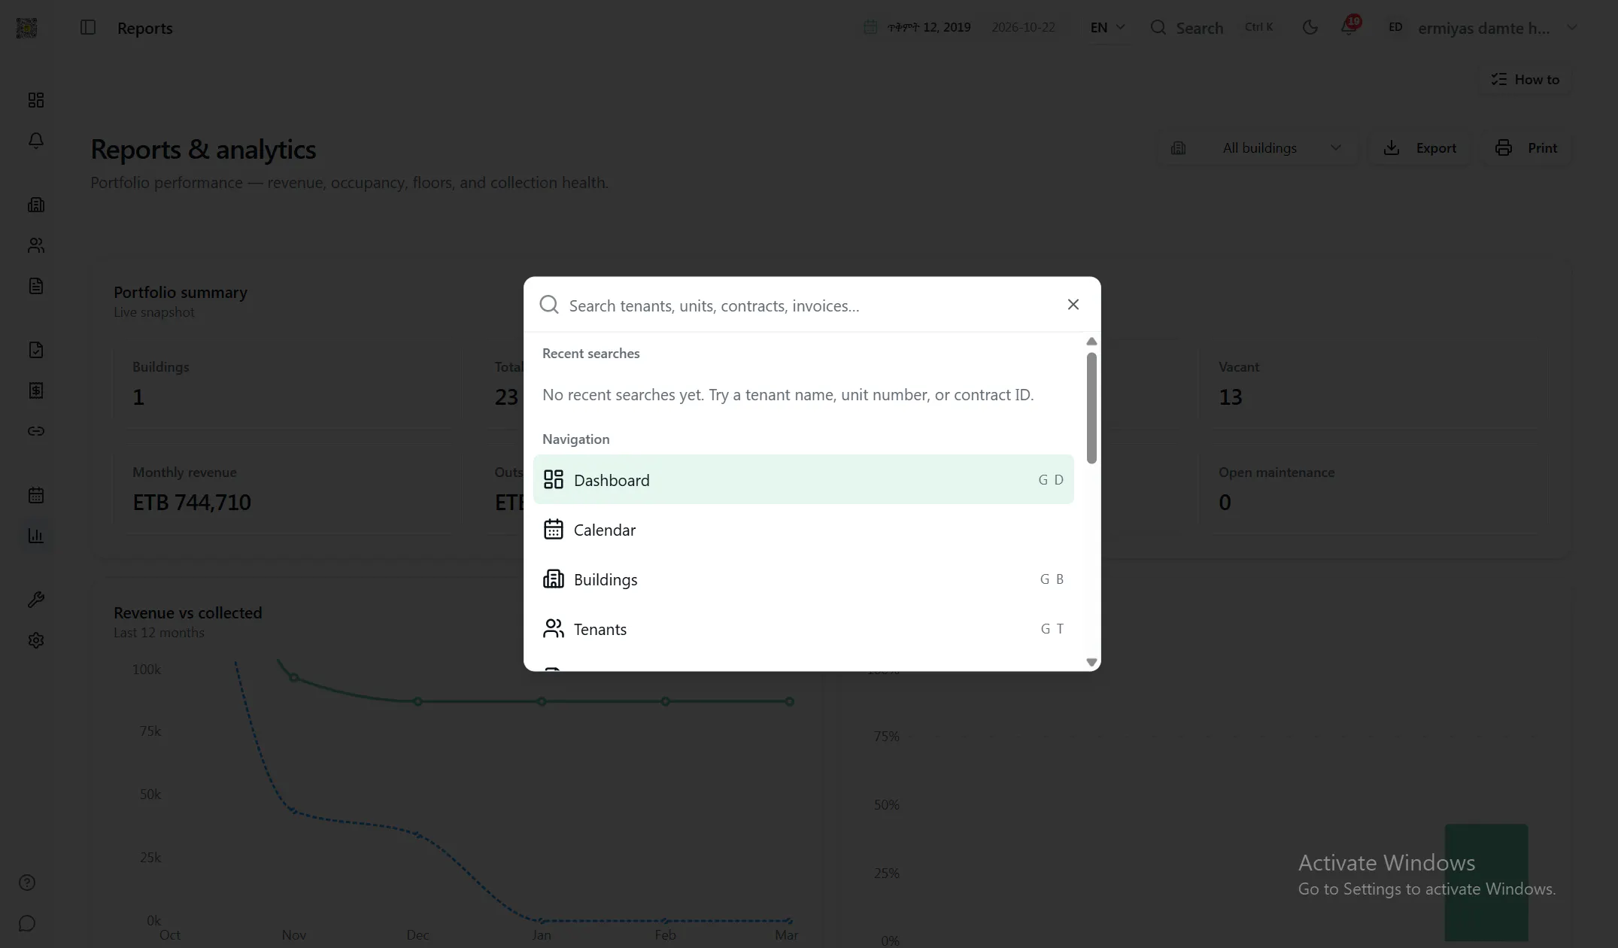This screenshot has height=948, width=1618.
Task: Open the link icon in the sidebar
Action: point(36,431)
